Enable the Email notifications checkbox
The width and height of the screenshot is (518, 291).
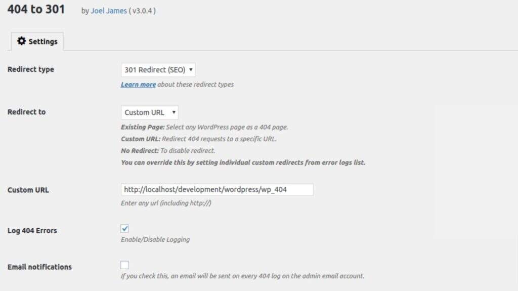(124, 265)
